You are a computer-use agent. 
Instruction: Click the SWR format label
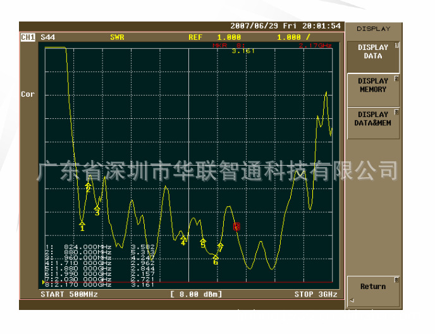coord(118,37)
